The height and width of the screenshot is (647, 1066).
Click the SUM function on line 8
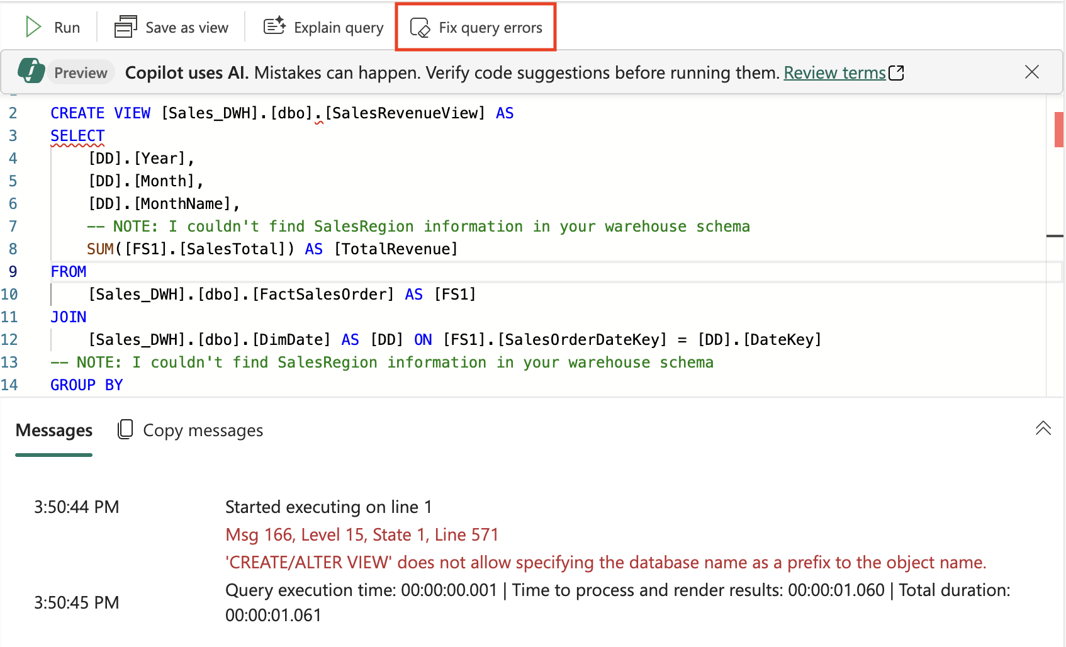100,249
